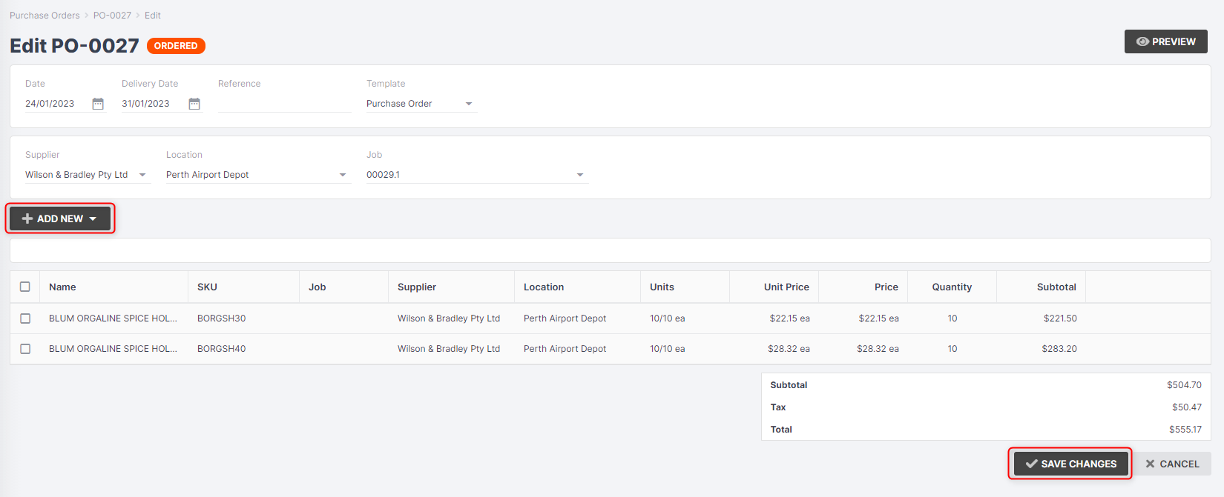Click the Date field value 24/01/2023
The image size is (1224, 497).
click(50, 104)
